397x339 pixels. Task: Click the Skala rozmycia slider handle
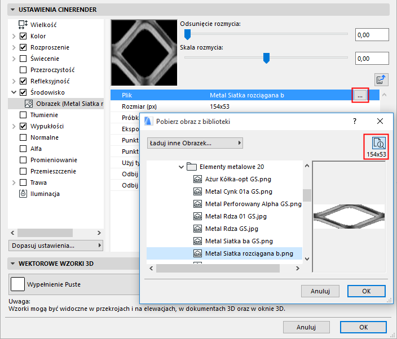tap(266, 58)
